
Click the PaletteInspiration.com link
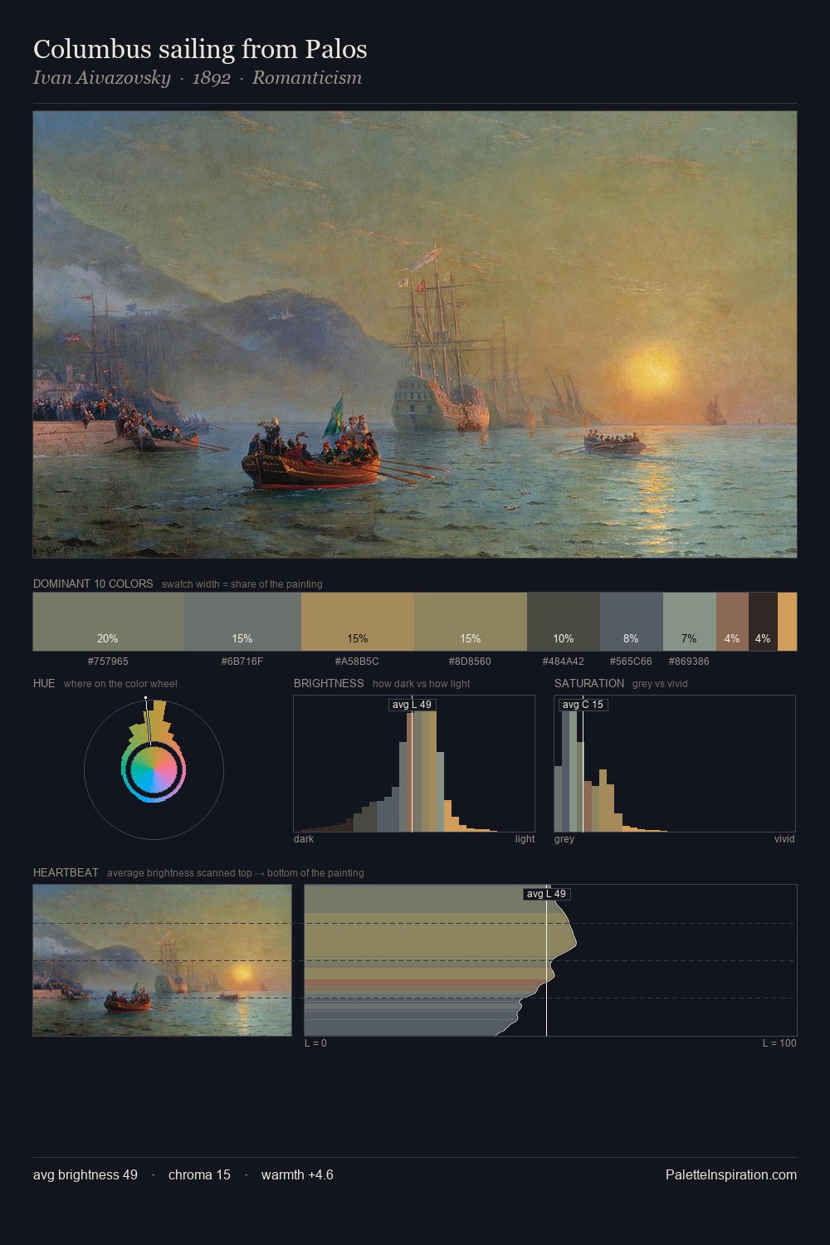tap(731, 1174)
